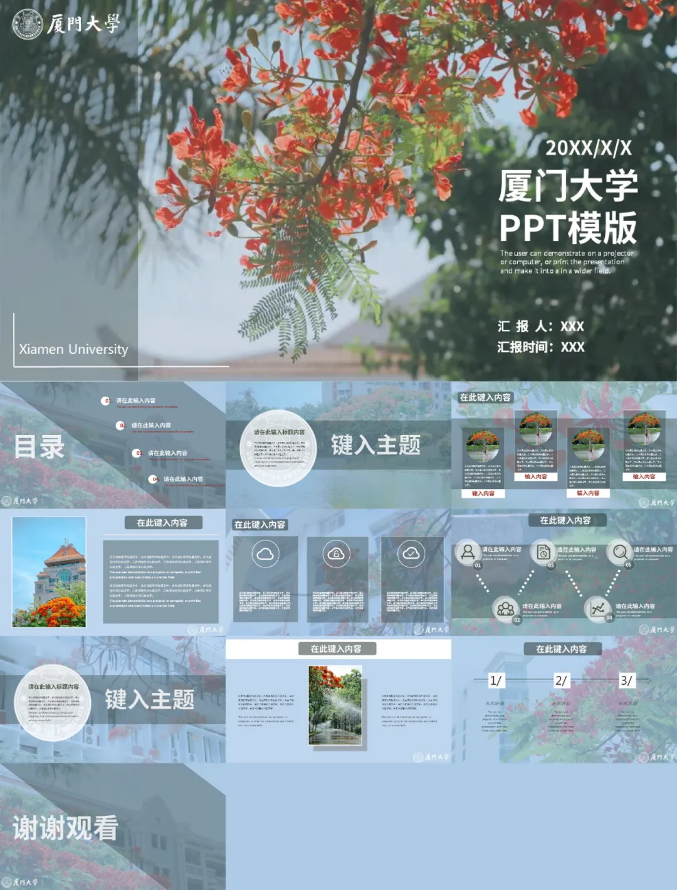Click the 在此键入内容 label above the four photo cards
The height and width of the screenshot is (890, 677).
pos(485,397)
